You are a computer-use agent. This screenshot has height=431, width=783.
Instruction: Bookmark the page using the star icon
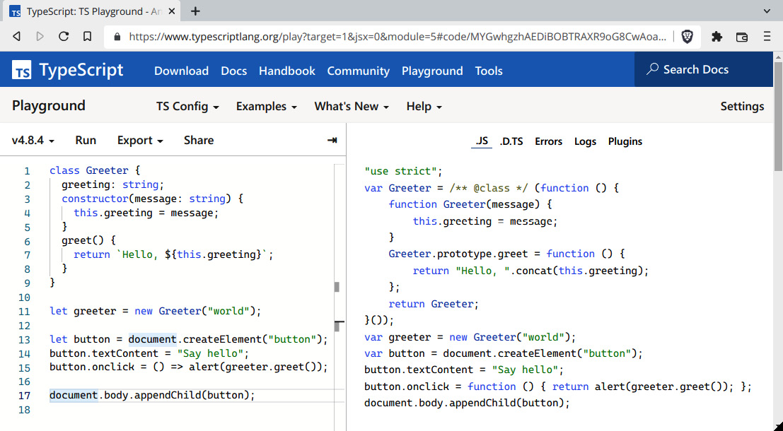click(88, 36)
